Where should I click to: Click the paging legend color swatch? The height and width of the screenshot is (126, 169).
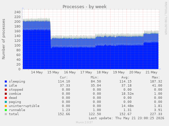click(x=6, y=102)
